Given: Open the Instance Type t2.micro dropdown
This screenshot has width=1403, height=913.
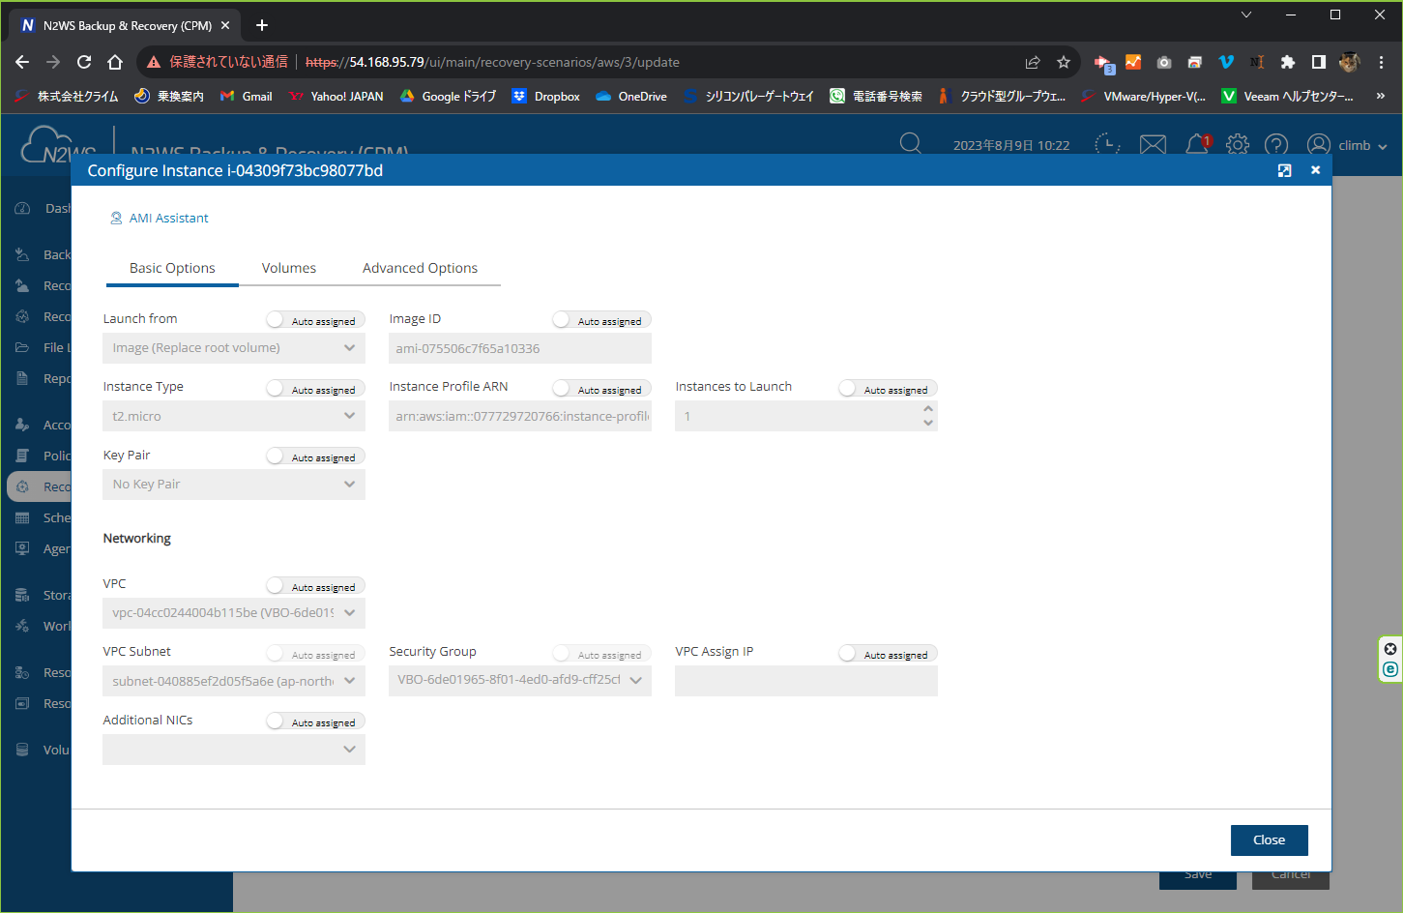Looking at the screenshot, I should [x=234, y=416].
